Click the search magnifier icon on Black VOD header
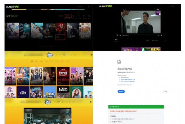The width and height of the screenshot is (185, 124). pos(89,7)
